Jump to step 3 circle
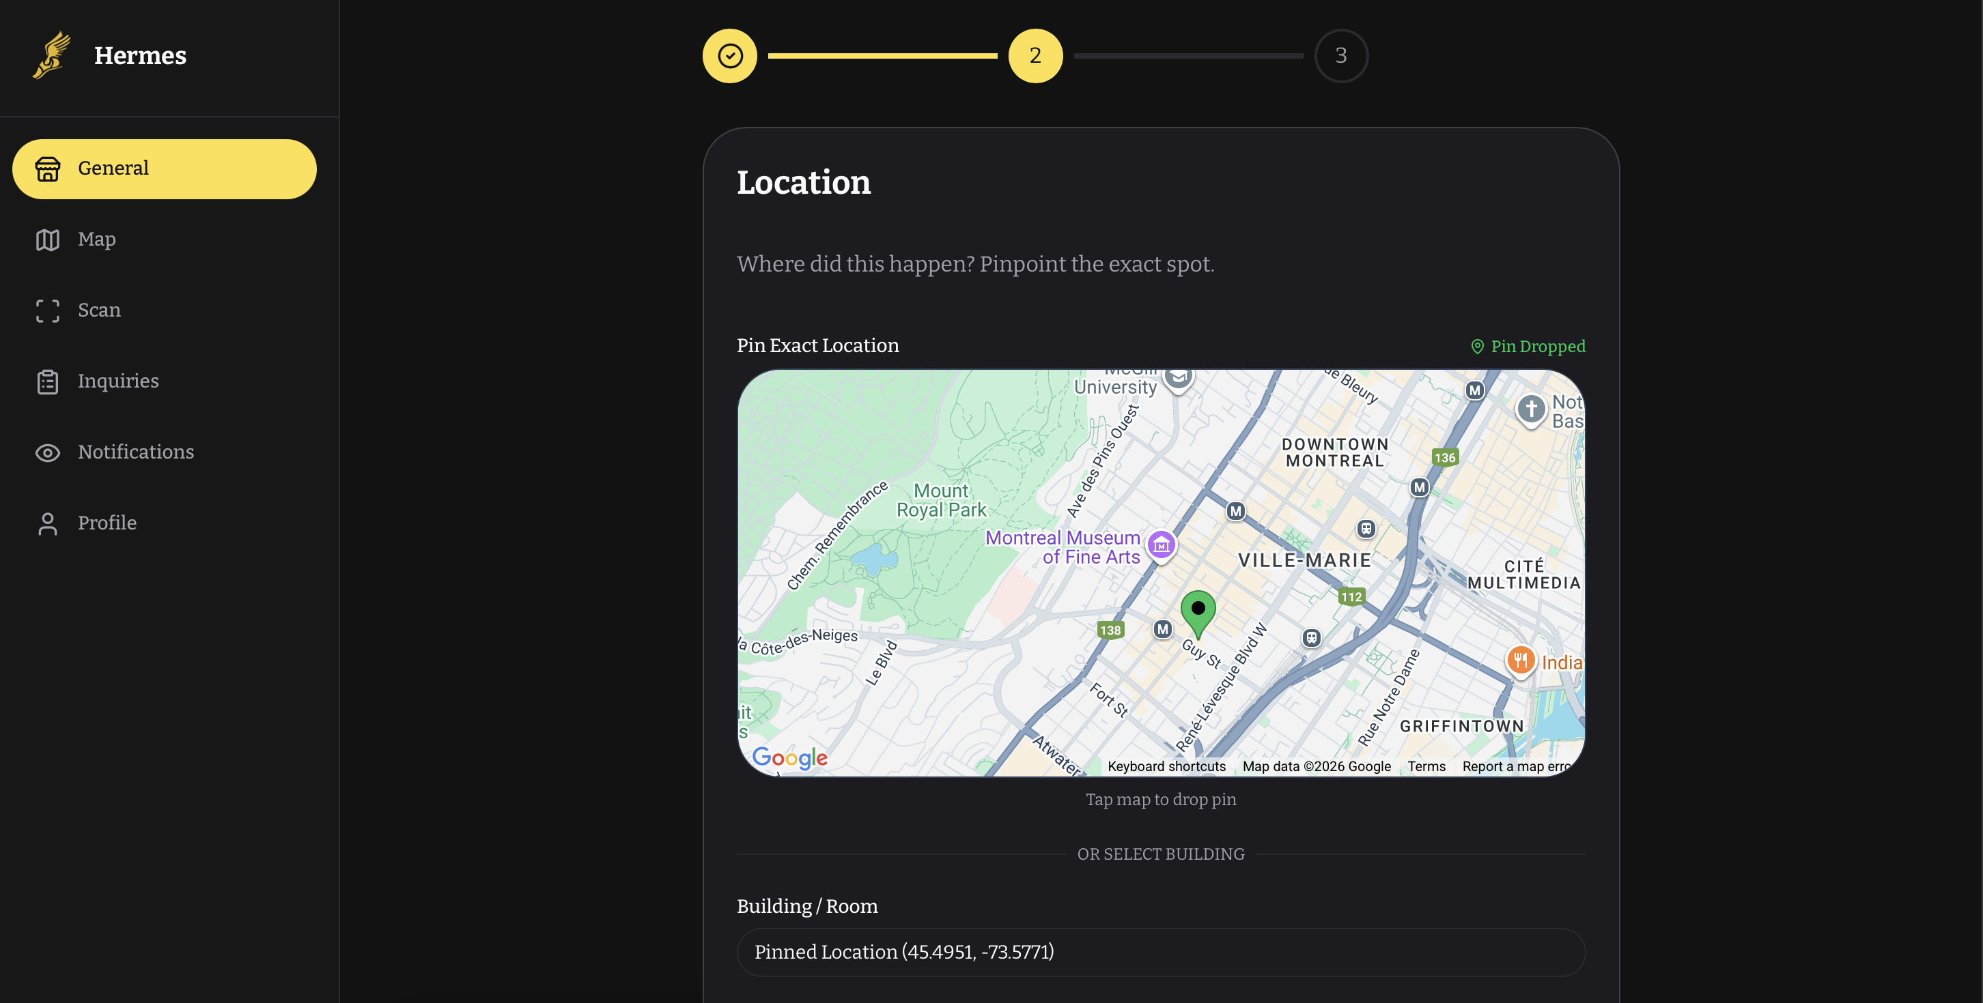The height and width of the screenshot is (1003, 1983). pos(1340,55)
